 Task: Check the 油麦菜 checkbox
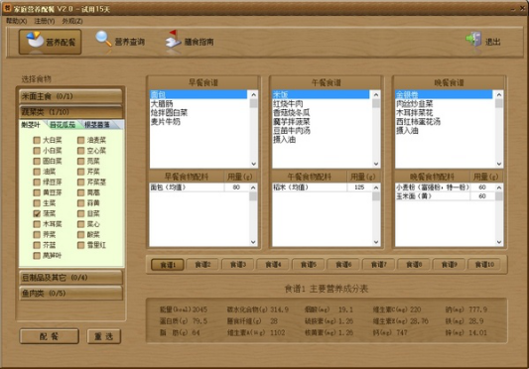(80, 140)
